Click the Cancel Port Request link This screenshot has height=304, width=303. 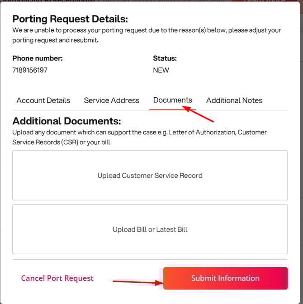click(x=57, y=278)
